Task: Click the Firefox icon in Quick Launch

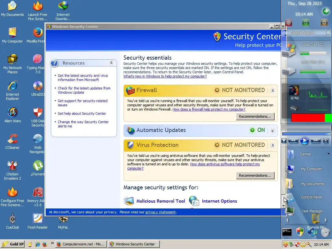Action: pyautogui.click(x=44, y=244)
